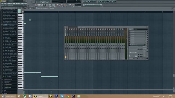Image resolution: width=175 pixels, height=98 pixels.
Task: Open the EDIT menu
Action: pyautogui.click(x=5, y=4)
